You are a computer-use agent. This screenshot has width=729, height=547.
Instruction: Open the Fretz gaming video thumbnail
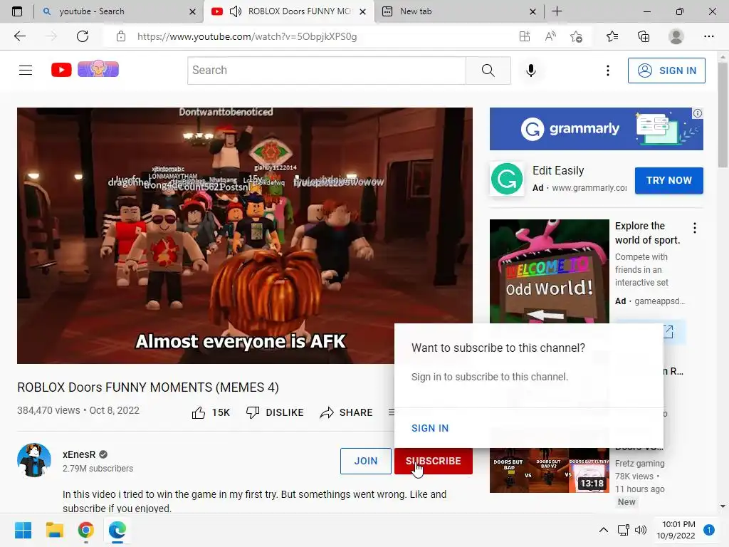(549, 470)
